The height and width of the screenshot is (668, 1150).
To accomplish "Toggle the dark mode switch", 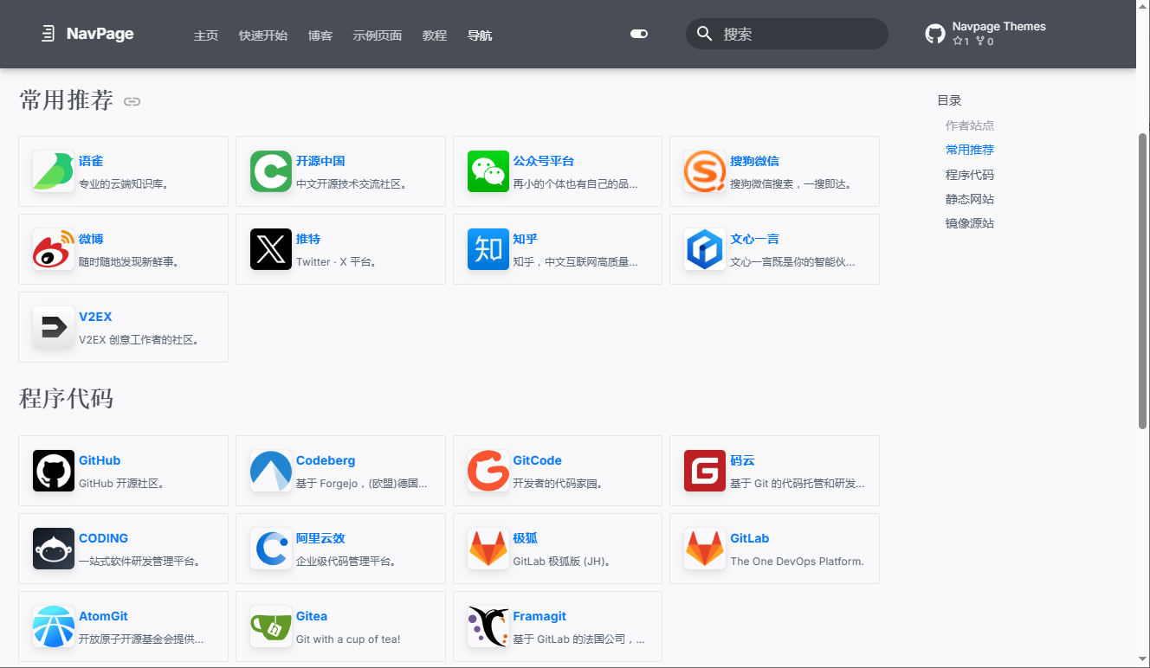I will click(x=639, y=34).
